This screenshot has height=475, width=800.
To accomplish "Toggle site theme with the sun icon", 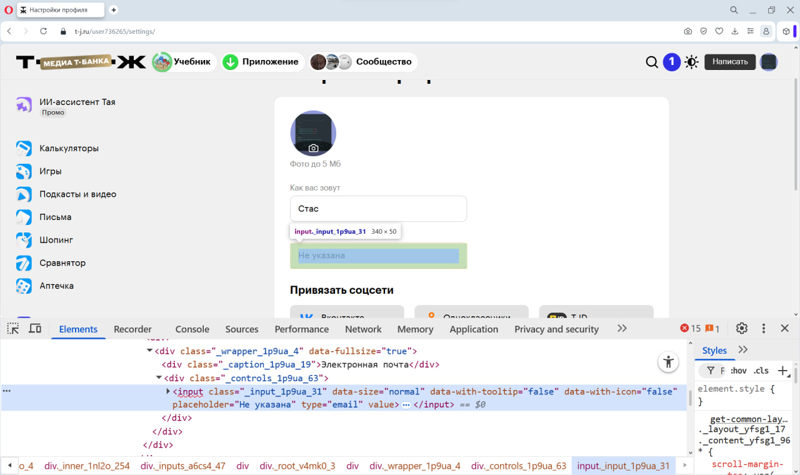I will pyautogui.click(x=691, y=62).
